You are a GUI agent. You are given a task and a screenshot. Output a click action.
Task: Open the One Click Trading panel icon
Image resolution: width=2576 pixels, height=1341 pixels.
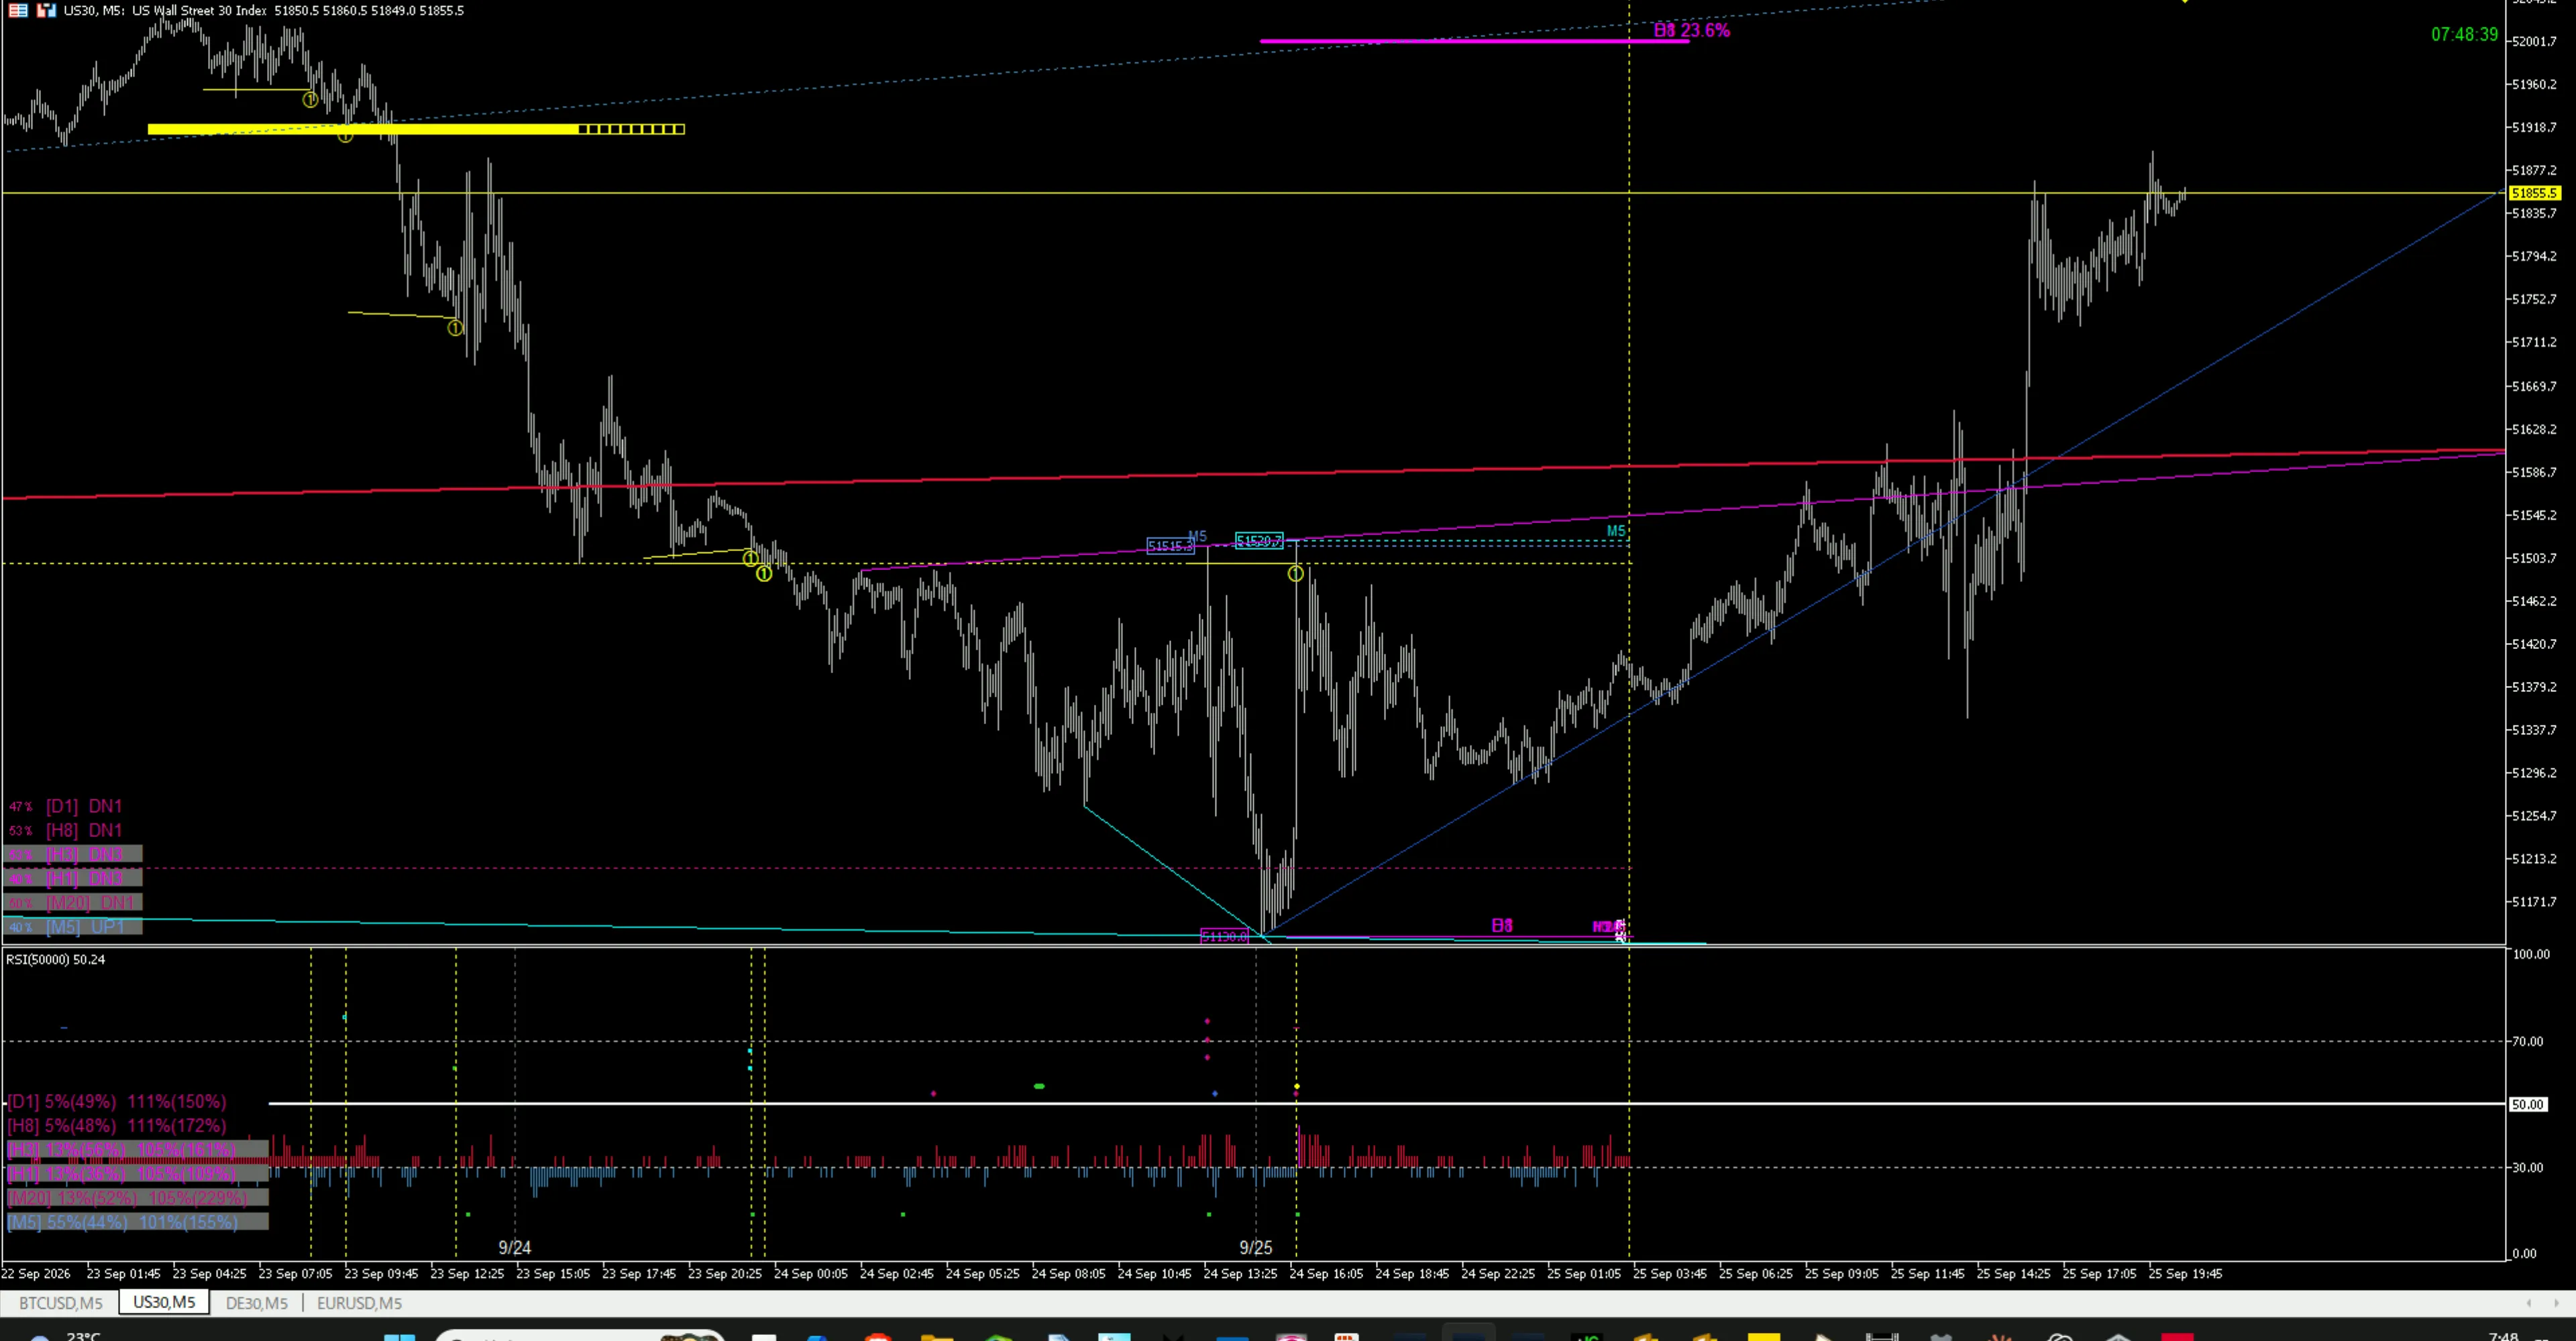click(x=18, y=10)
